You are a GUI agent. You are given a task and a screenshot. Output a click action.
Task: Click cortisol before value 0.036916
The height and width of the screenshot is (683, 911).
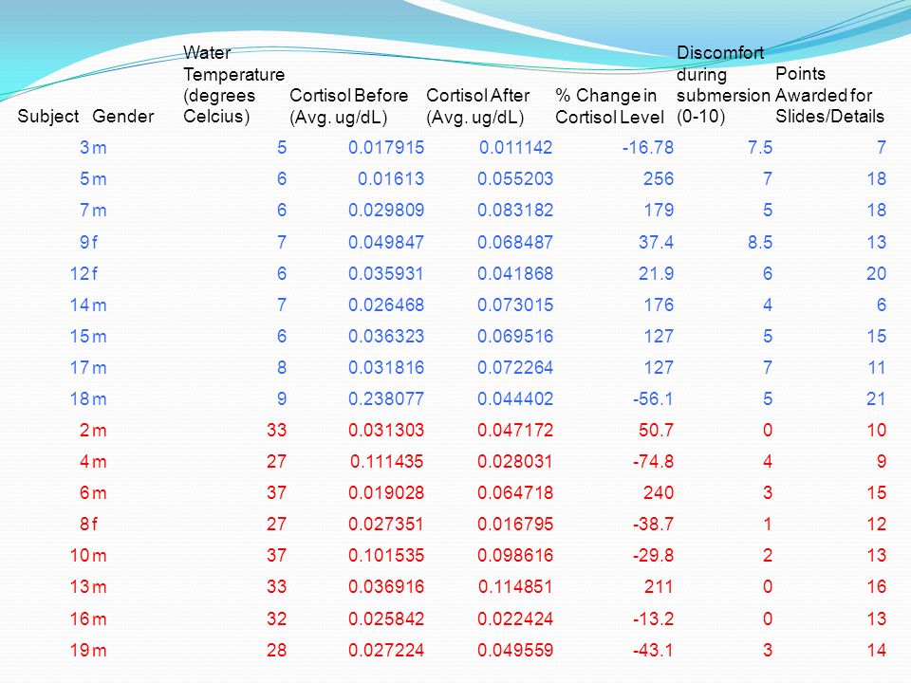[386, 587]
